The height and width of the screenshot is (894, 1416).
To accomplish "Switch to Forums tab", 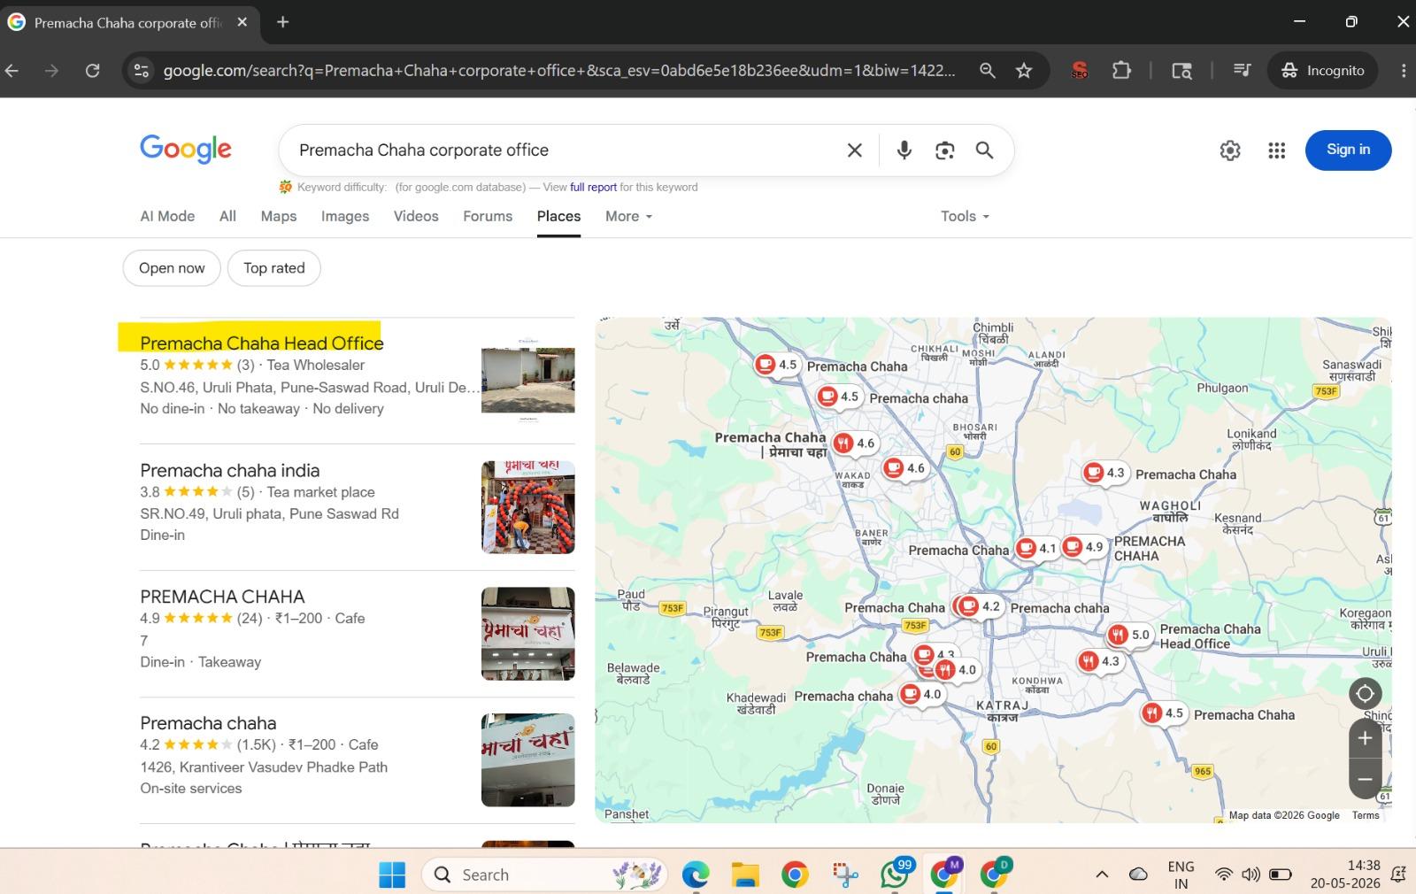I will (488, 216).
